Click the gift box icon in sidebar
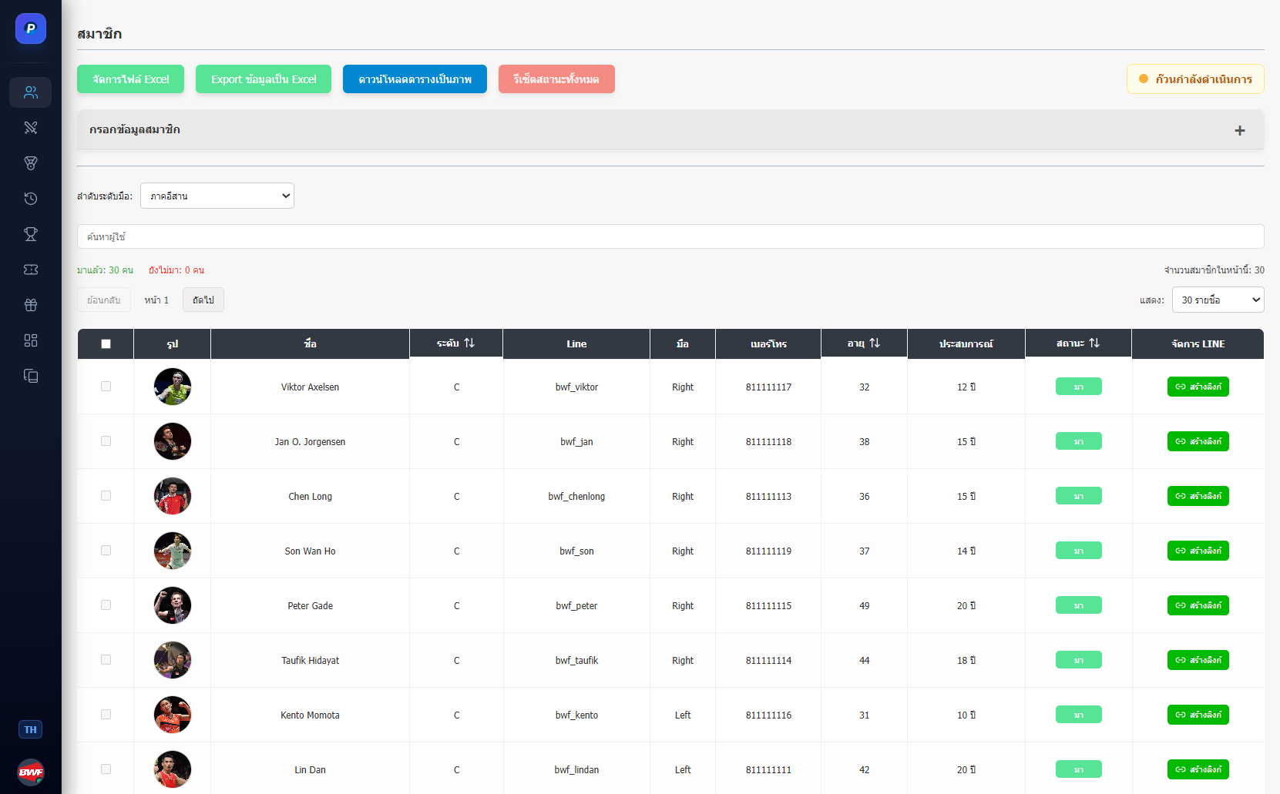Image resolution: width=1280 pixels, height=794 pixels. pos(31,305)
